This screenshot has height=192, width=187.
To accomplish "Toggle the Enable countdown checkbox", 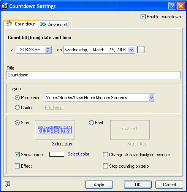I will point(143,17).
